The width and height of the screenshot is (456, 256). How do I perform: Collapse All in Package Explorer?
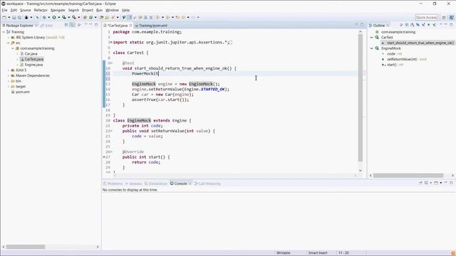pyautogui.click(x=66, y=26)
